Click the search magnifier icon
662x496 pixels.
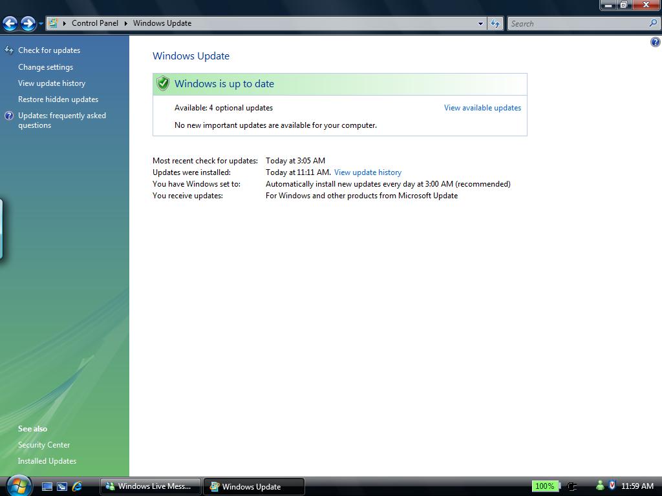click(x=653, y=23)
